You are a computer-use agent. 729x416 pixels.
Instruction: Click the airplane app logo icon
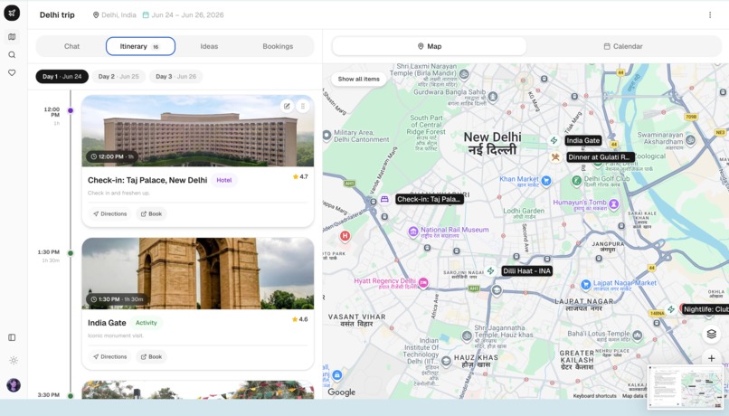tap(12, 13)
